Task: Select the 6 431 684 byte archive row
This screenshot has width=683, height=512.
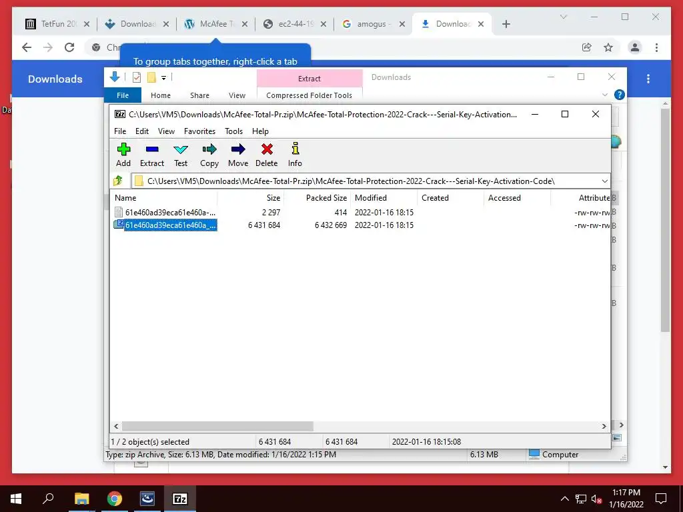Action: (x=361, y=225)
